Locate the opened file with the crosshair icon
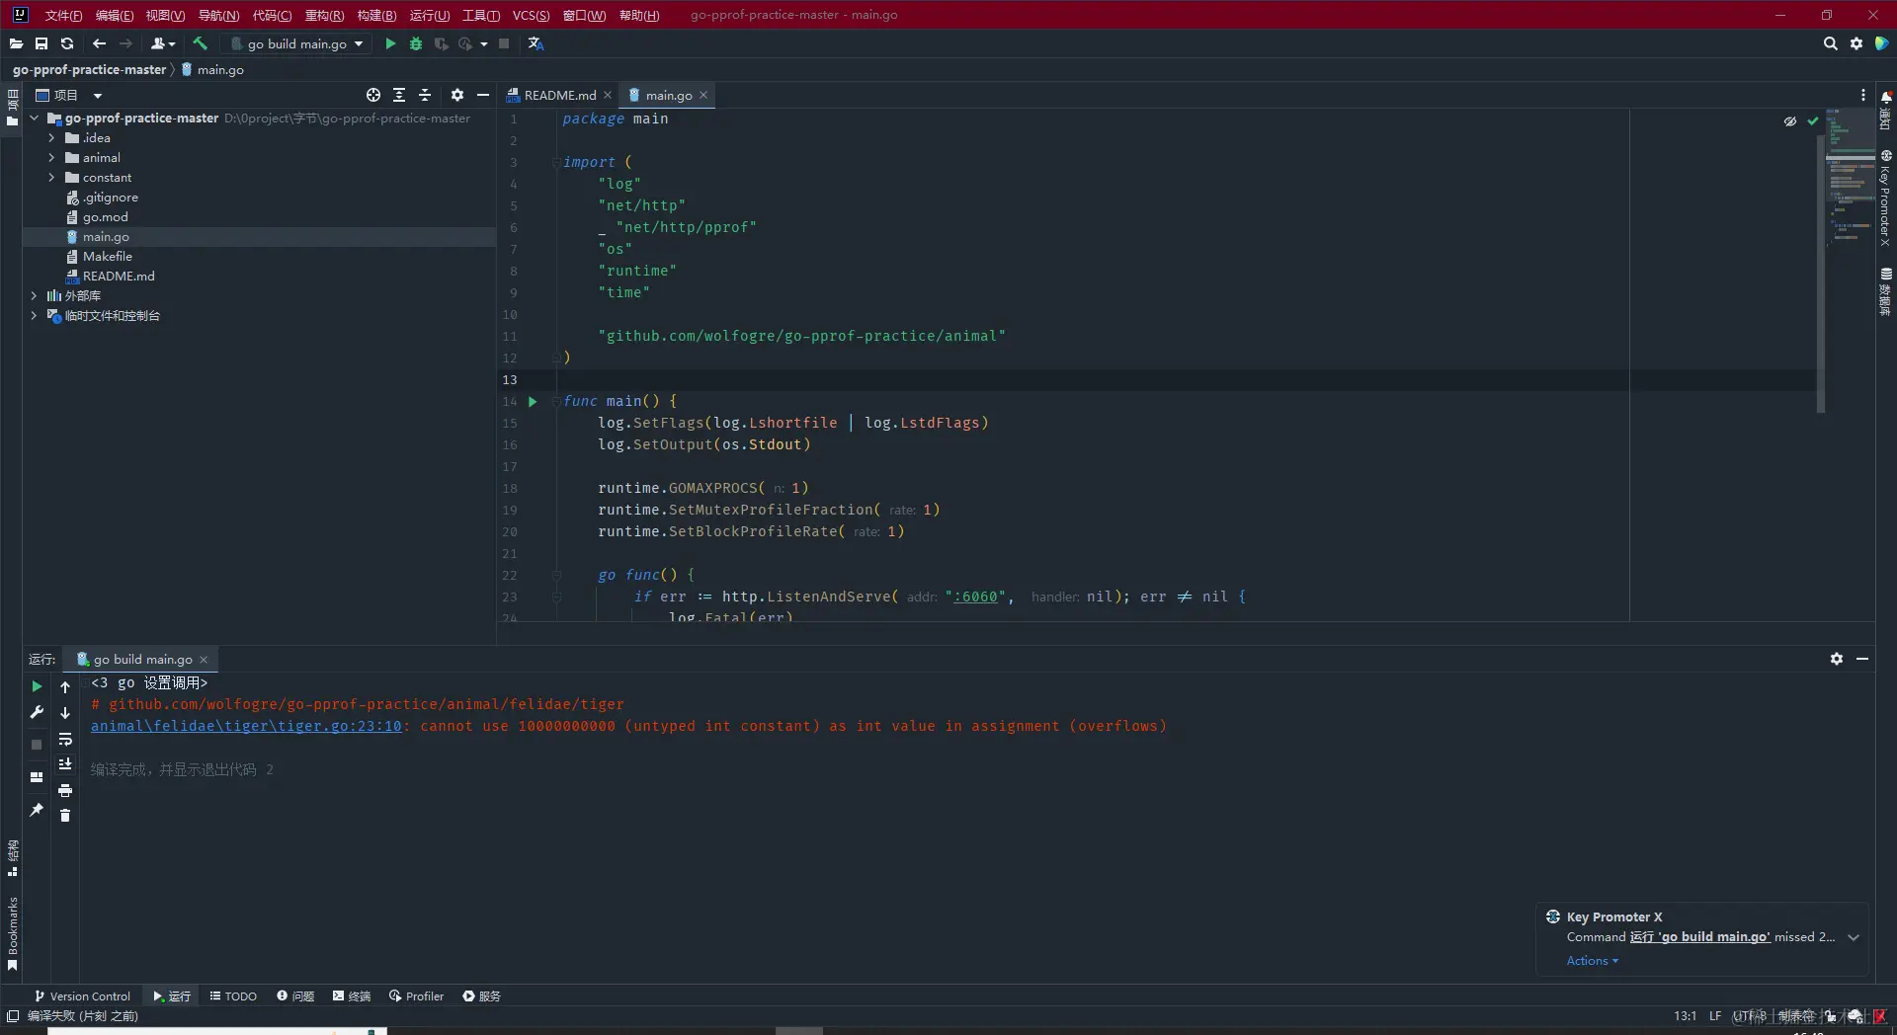The image size is (1897, 1035). pyautogui.click(x=373, y=95)
